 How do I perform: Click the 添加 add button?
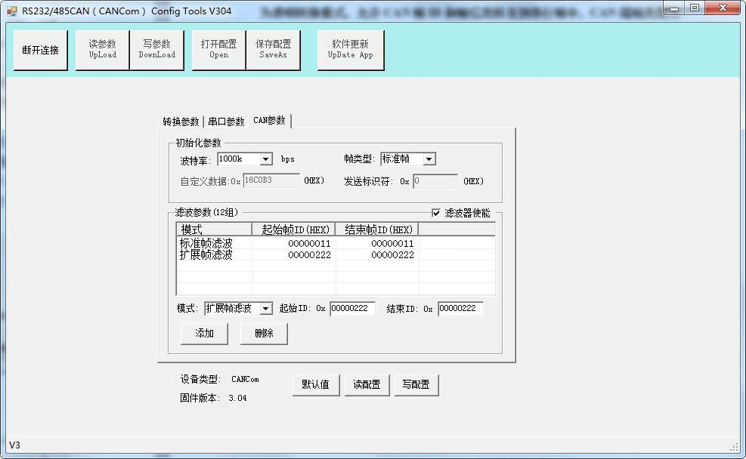[204, 334]
